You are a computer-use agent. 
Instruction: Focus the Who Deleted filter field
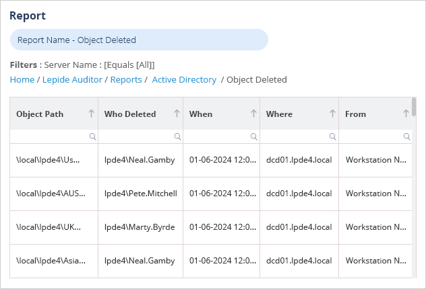140,136
